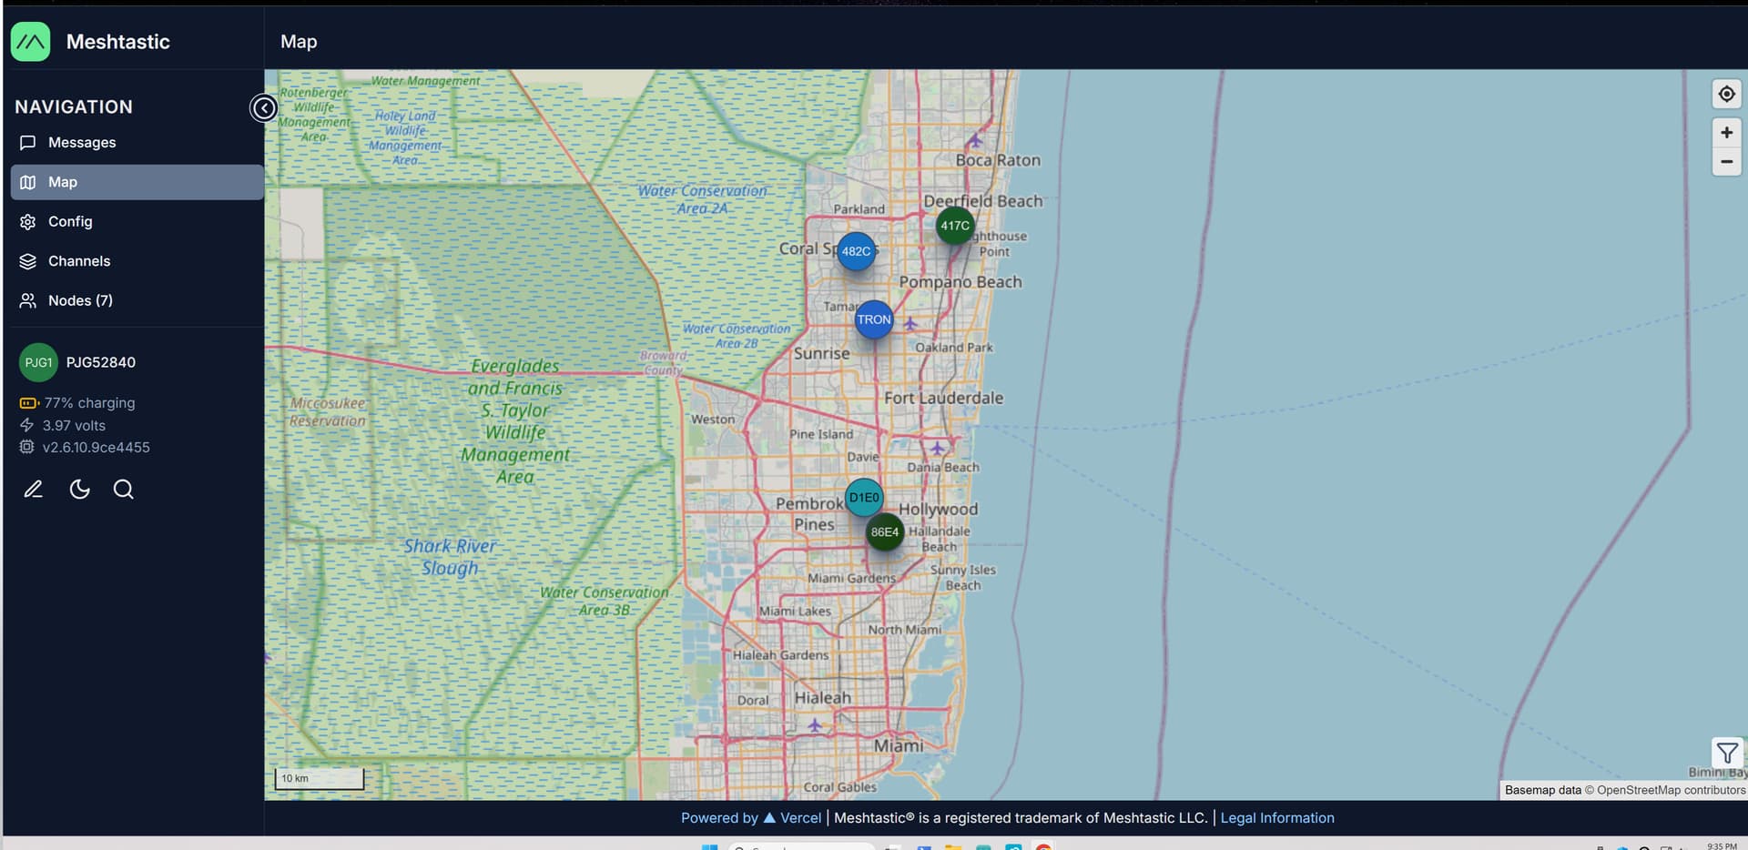Select the 417C node marker on map
This screenshot has height=850, width=1748.
pos(955,226)
